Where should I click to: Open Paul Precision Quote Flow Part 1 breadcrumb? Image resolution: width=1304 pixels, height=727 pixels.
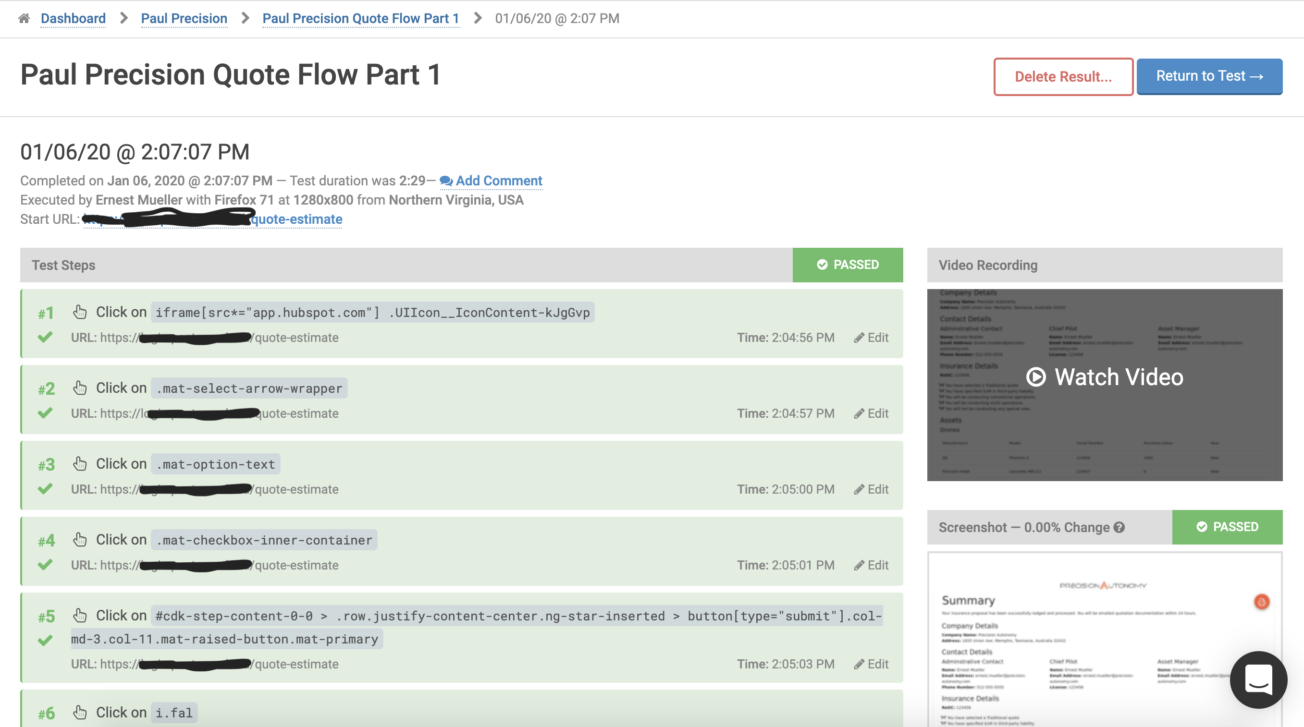click(360, 19)
